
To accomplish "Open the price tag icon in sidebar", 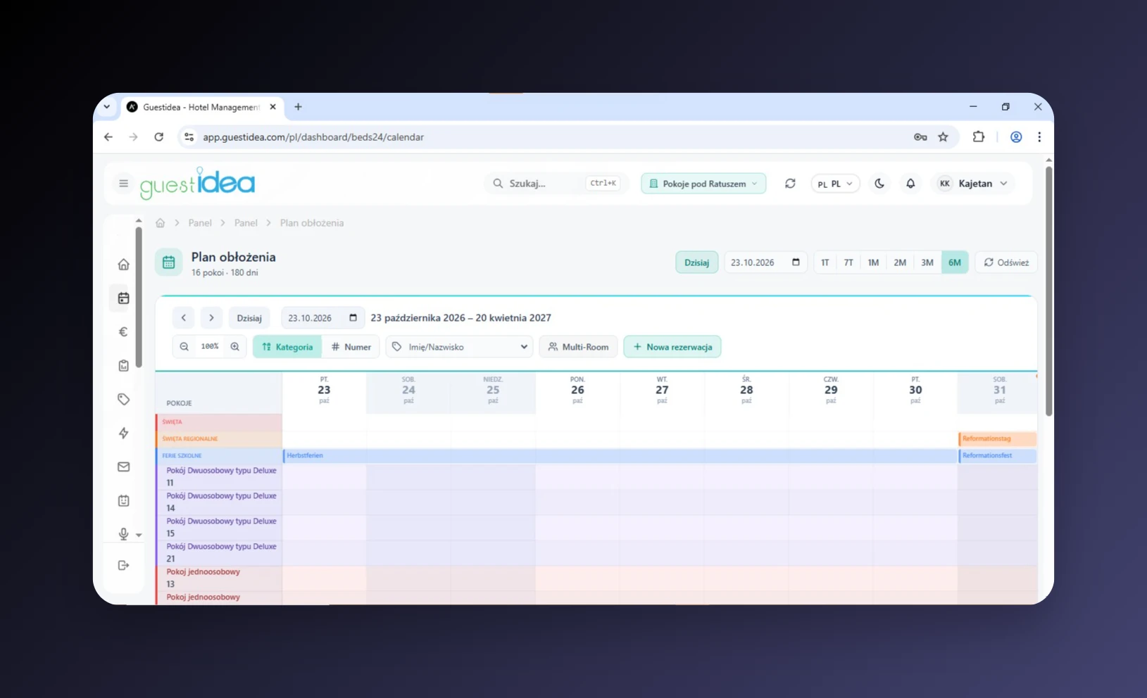I will coord(124,400).
